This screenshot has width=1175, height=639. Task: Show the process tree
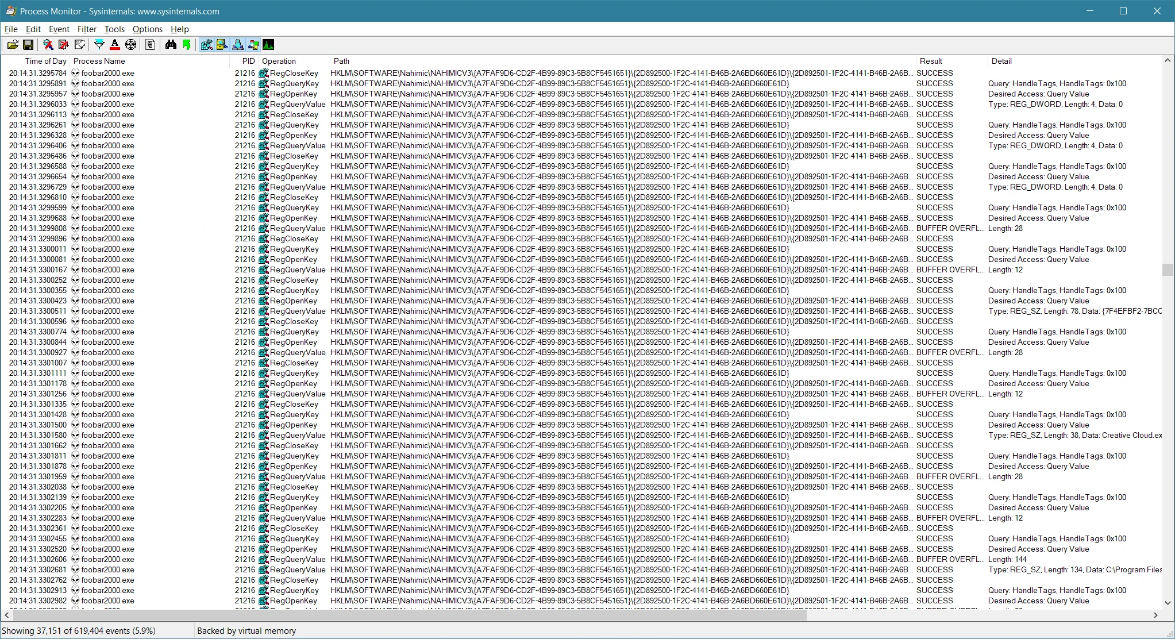(x=150, y=45)
